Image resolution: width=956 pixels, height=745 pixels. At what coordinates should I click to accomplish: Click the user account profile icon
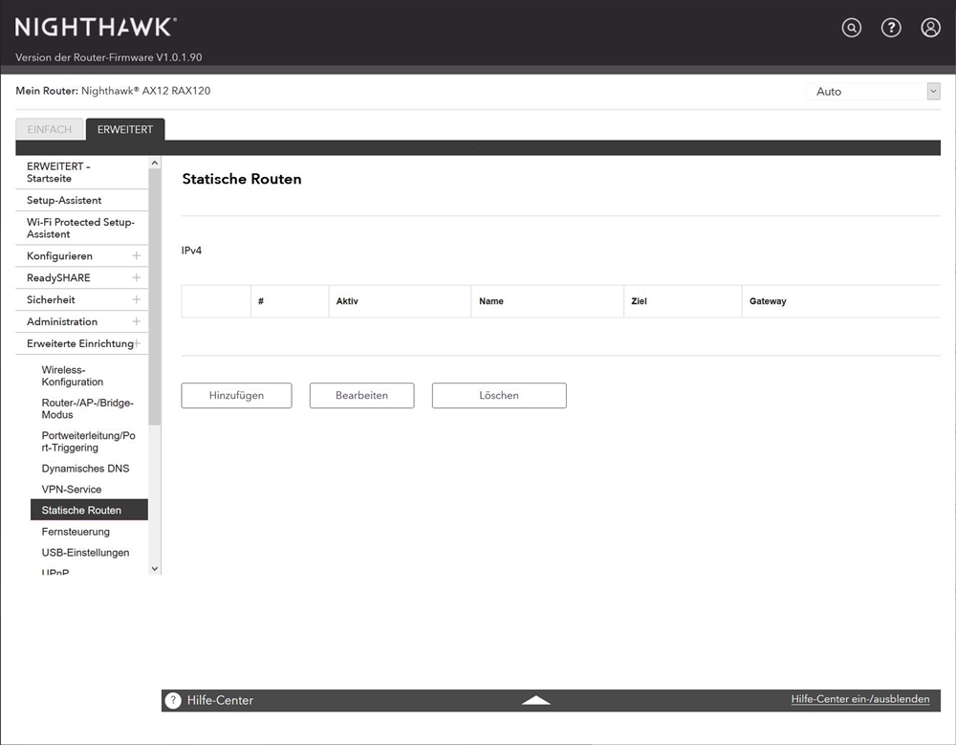coord(930,28)
